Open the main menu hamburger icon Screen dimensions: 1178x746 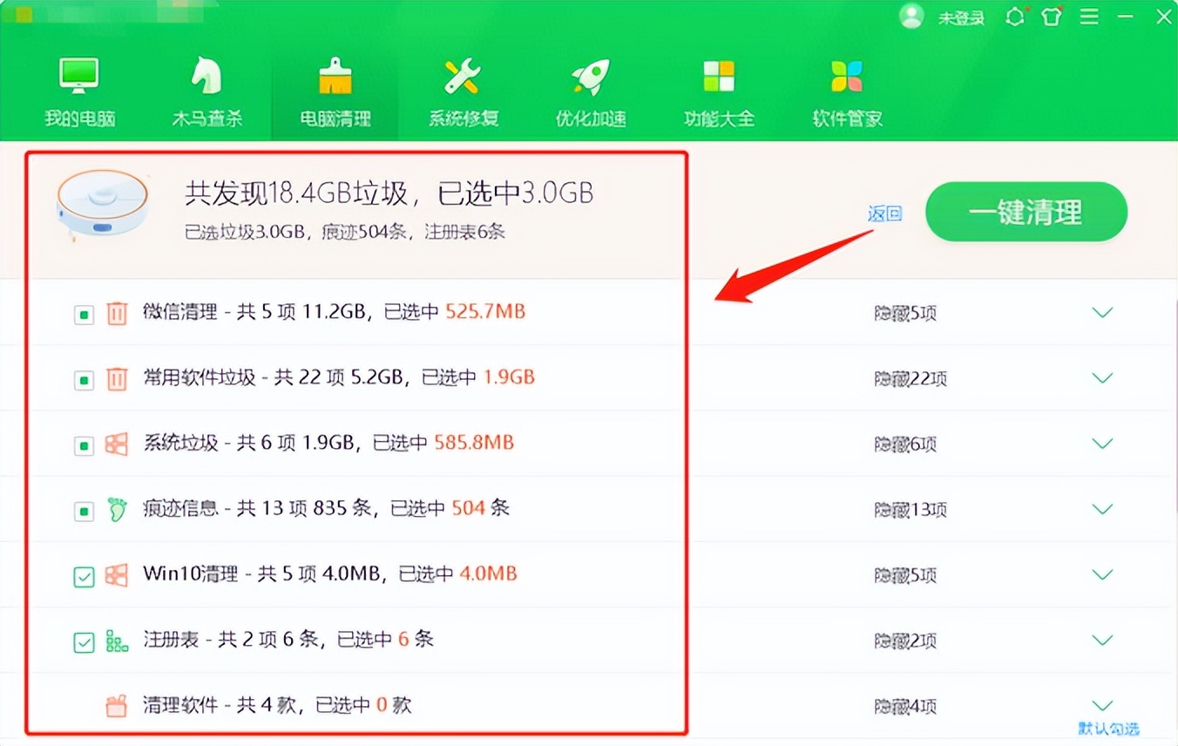(x=1089, y=17)
